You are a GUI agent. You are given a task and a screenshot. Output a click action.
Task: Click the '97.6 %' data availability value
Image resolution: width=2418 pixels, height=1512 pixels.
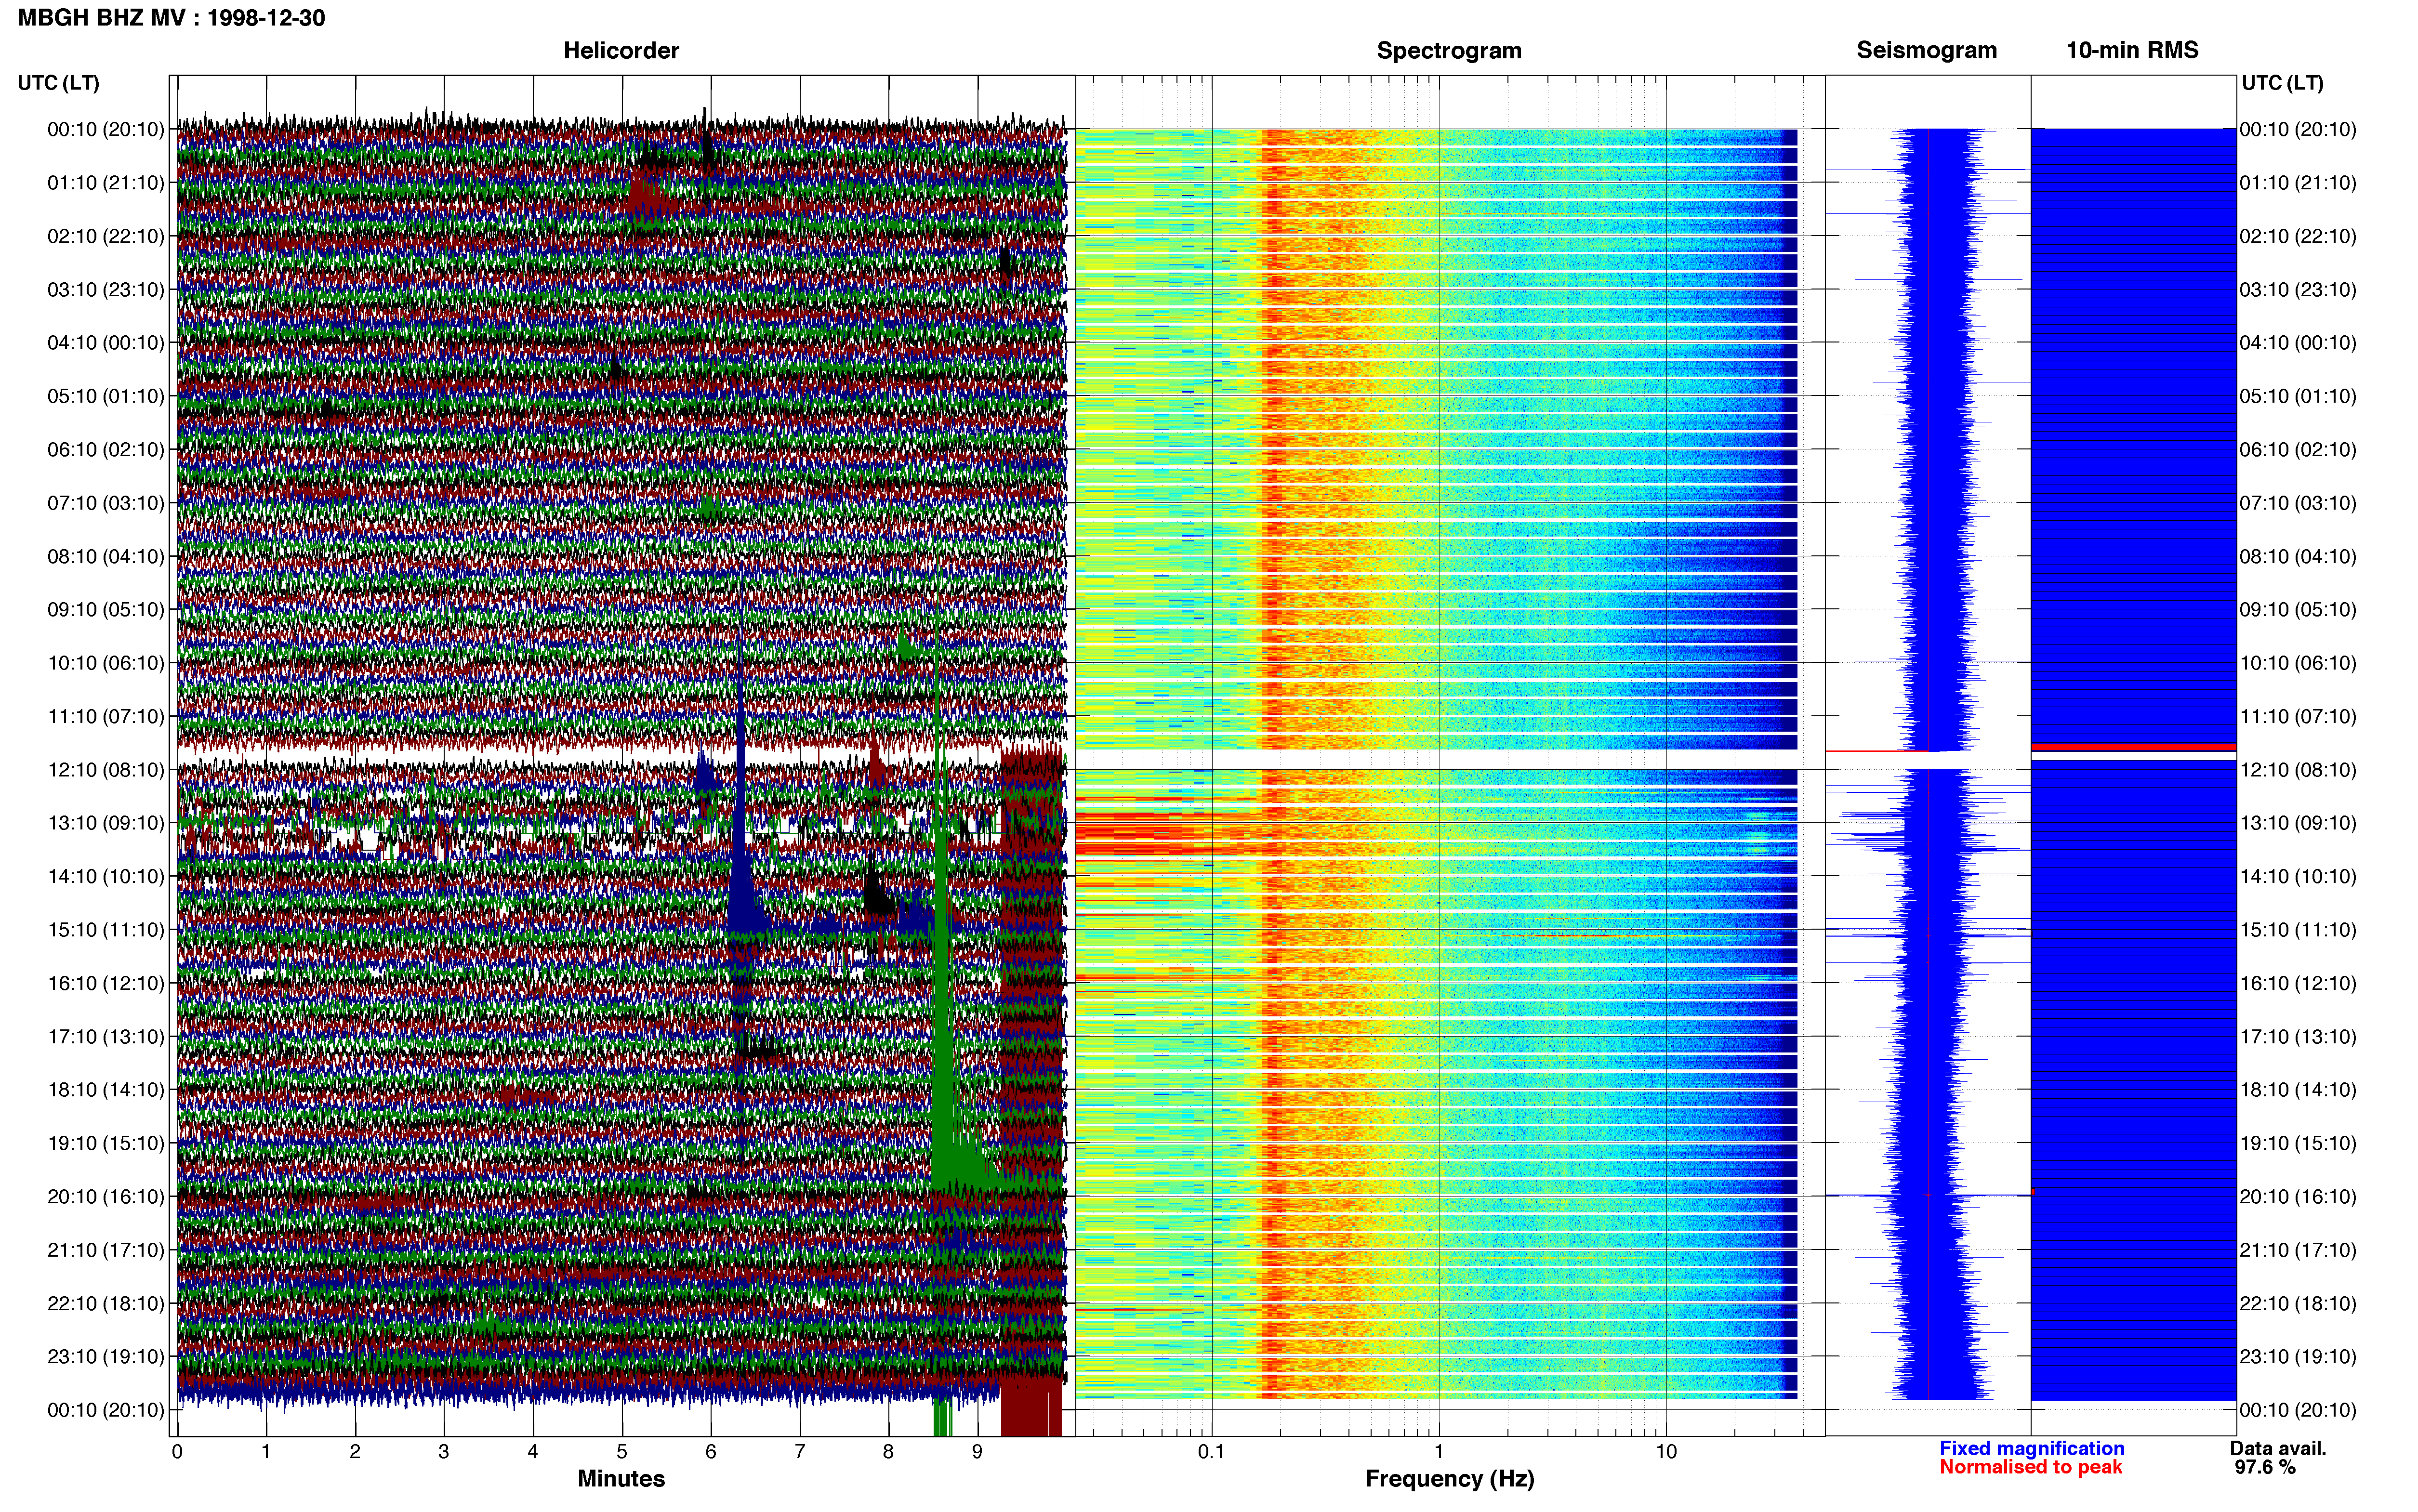2265,1467
